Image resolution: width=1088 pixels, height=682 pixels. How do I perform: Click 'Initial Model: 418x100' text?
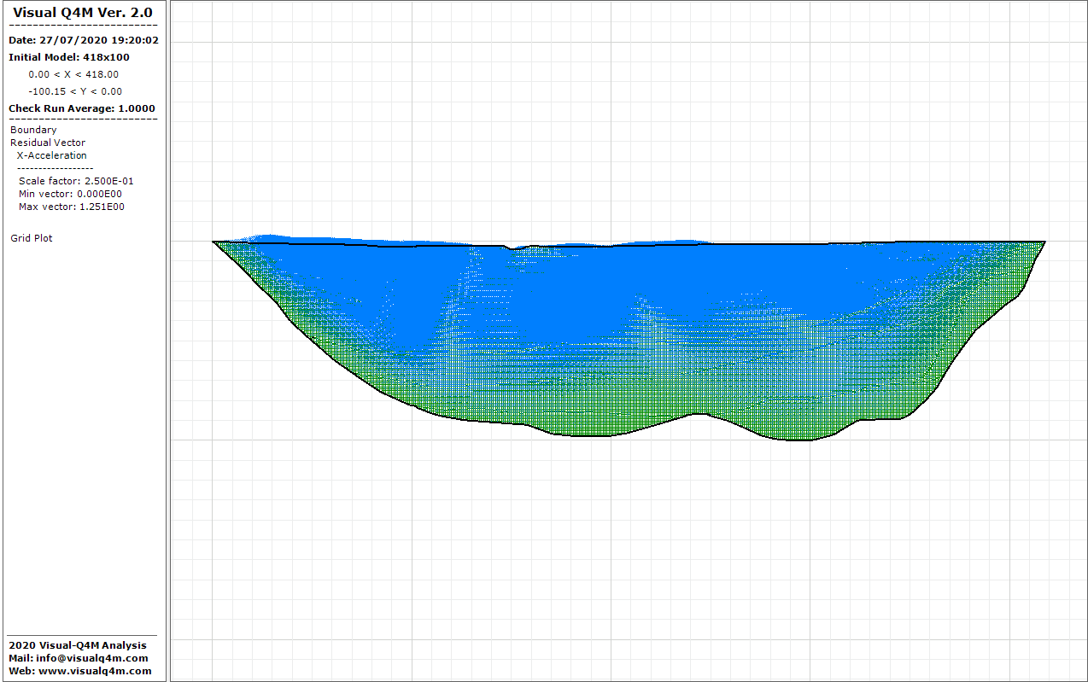[69, 57]
